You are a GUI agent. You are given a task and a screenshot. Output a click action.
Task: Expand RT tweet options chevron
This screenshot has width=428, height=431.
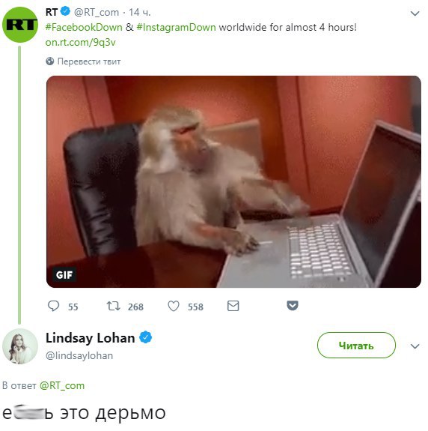point(415,13)
